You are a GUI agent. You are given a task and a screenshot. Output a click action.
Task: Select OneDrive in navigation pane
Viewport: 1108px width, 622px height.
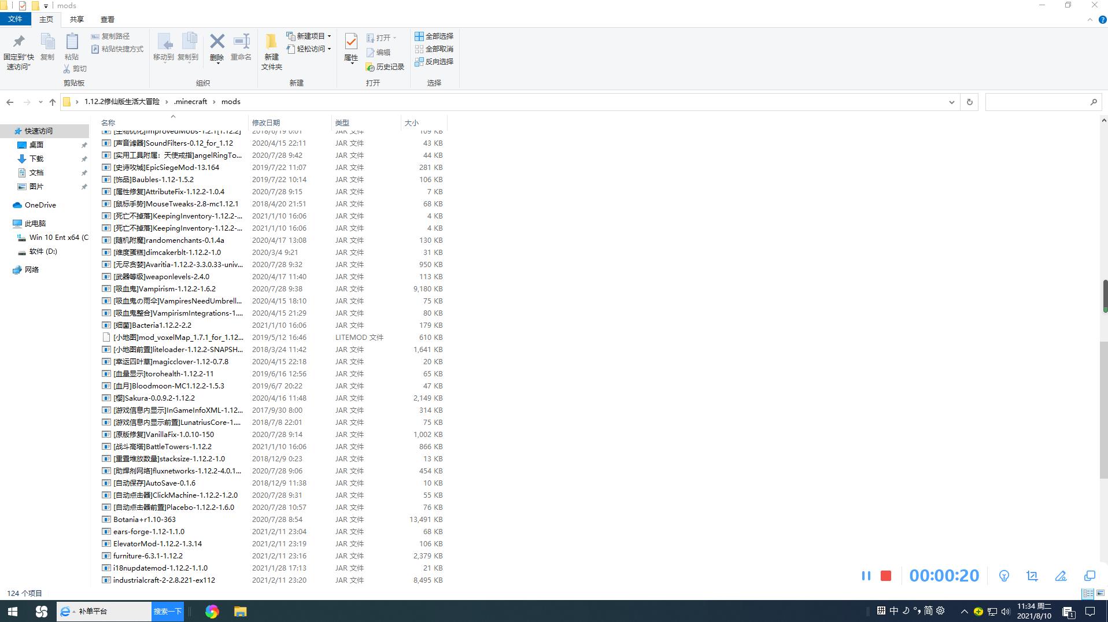point(40,205)
